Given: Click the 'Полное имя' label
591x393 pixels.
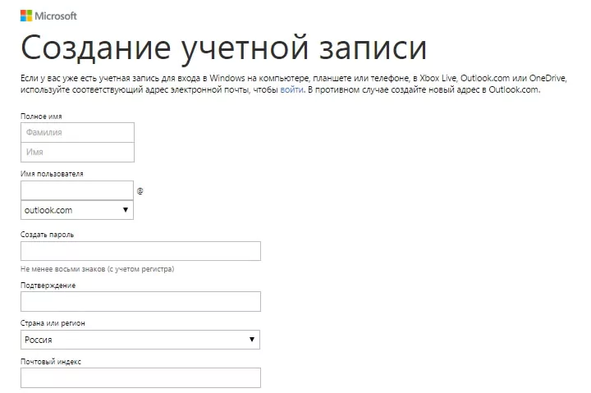Looking at the screenshot, I should click(x=41, y=117).
